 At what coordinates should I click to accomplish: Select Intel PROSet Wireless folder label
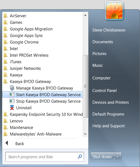pos(29,55)
